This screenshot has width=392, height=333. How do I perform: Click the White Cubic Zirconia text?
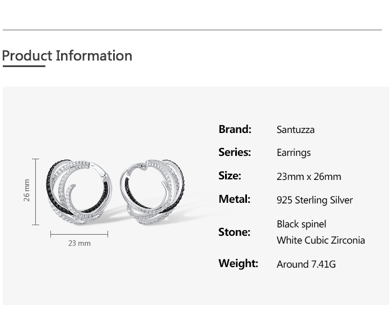(321, 240)
